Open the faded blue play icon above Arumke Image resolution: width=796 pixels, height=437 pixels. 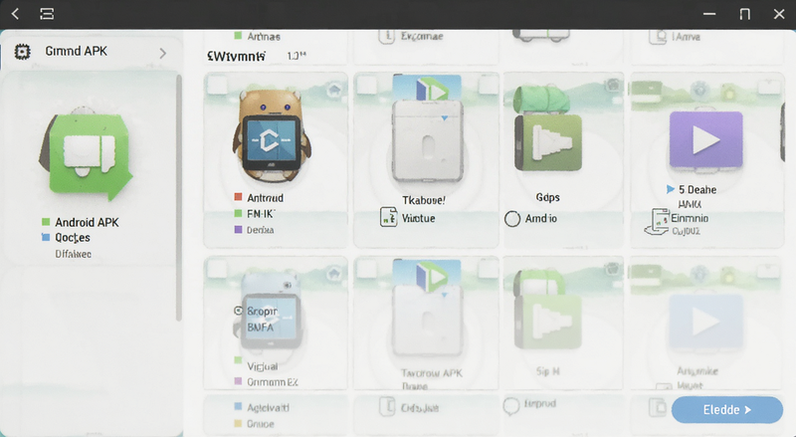[x=706, y=322]
